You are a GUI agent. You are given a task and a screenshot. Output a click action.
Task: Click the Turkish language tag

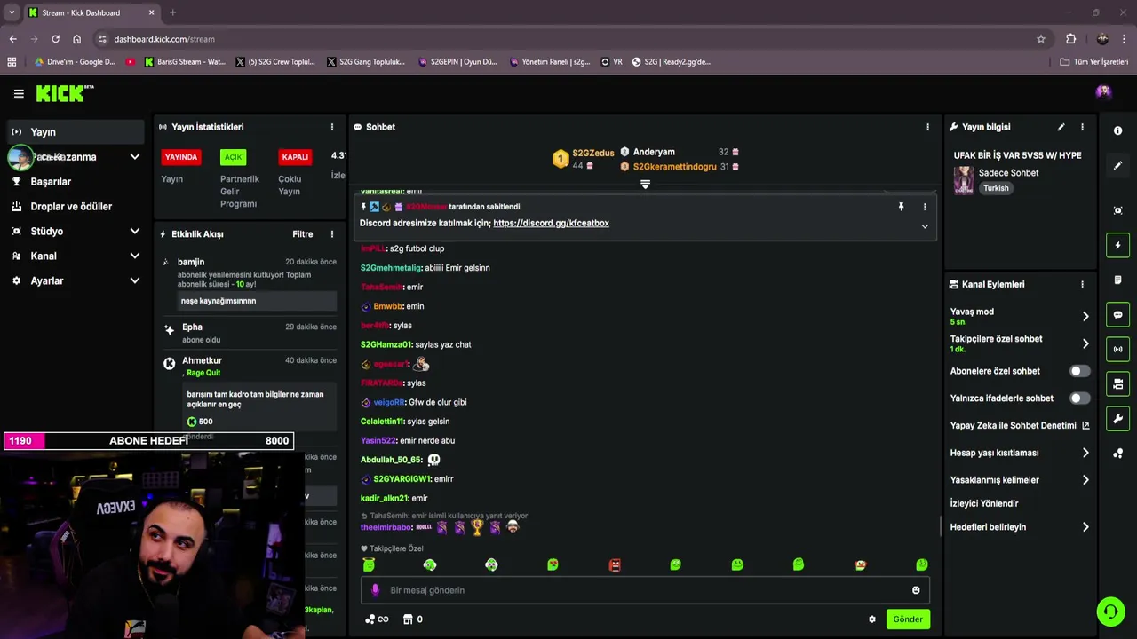pyautogui.click(x=996, y=188)
